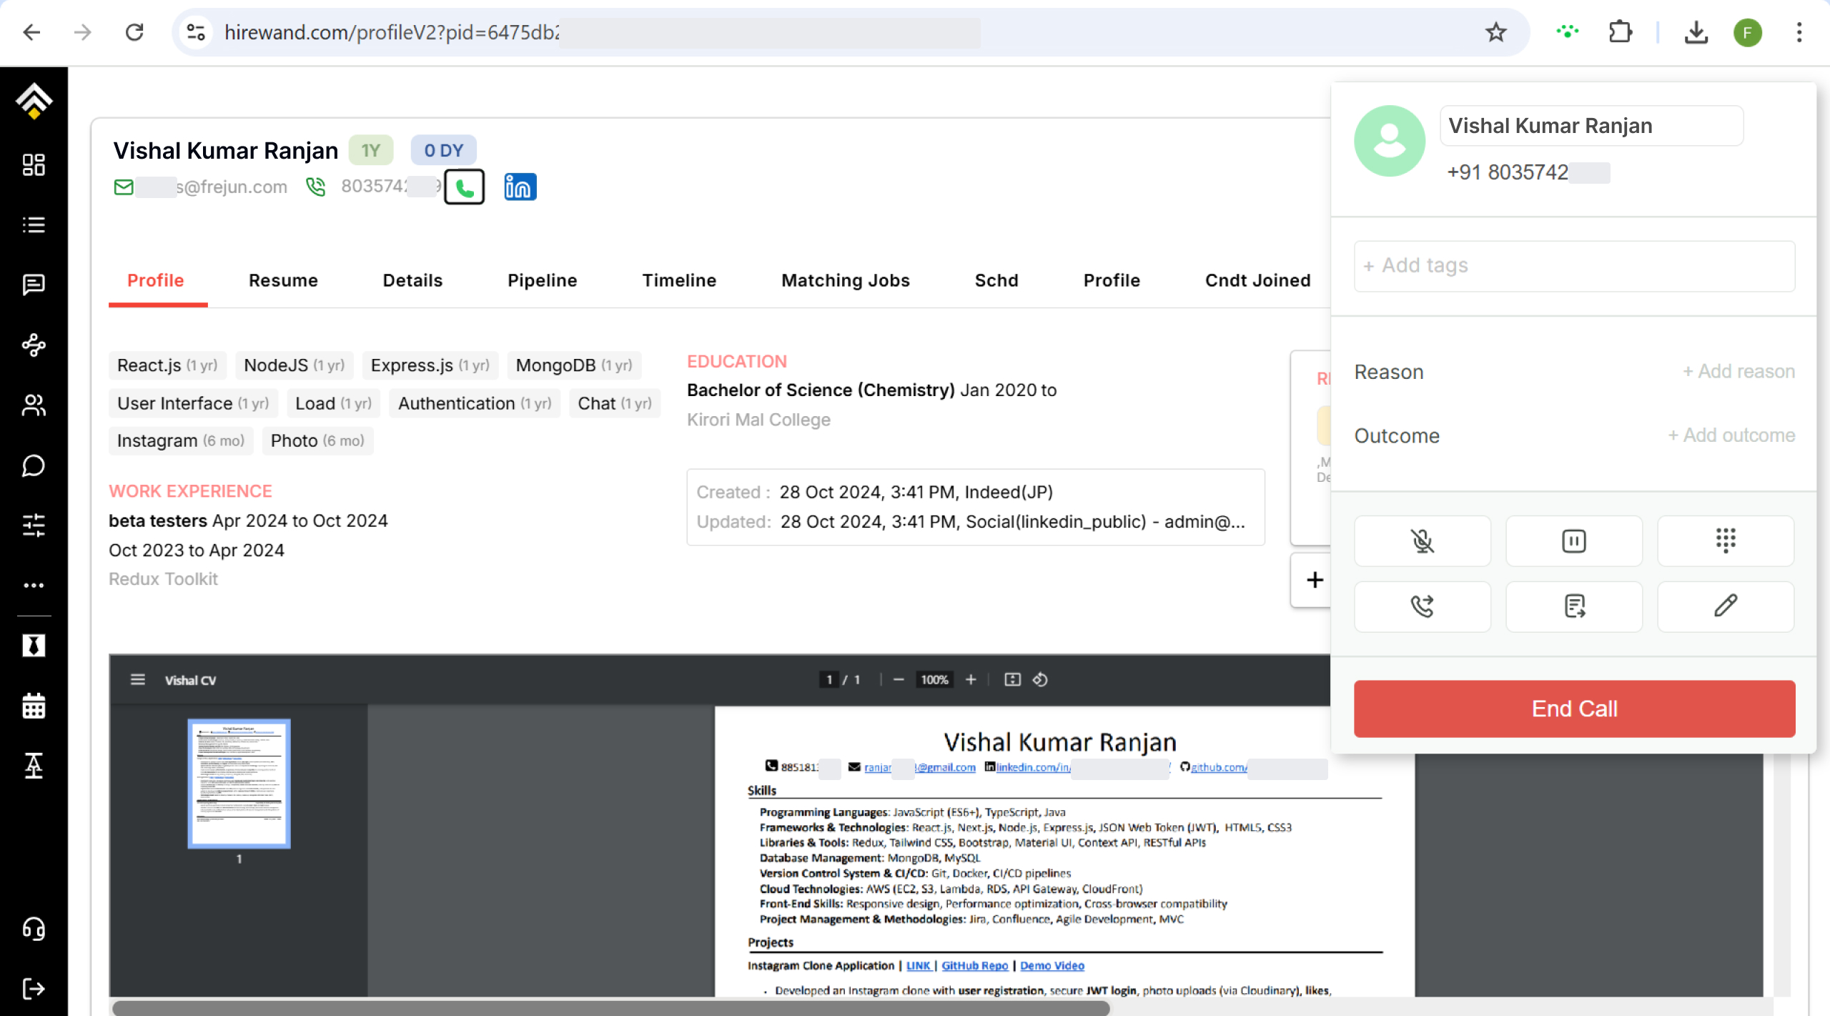
Task: Expand the Add outcome dropdown
Action: 1730,434
